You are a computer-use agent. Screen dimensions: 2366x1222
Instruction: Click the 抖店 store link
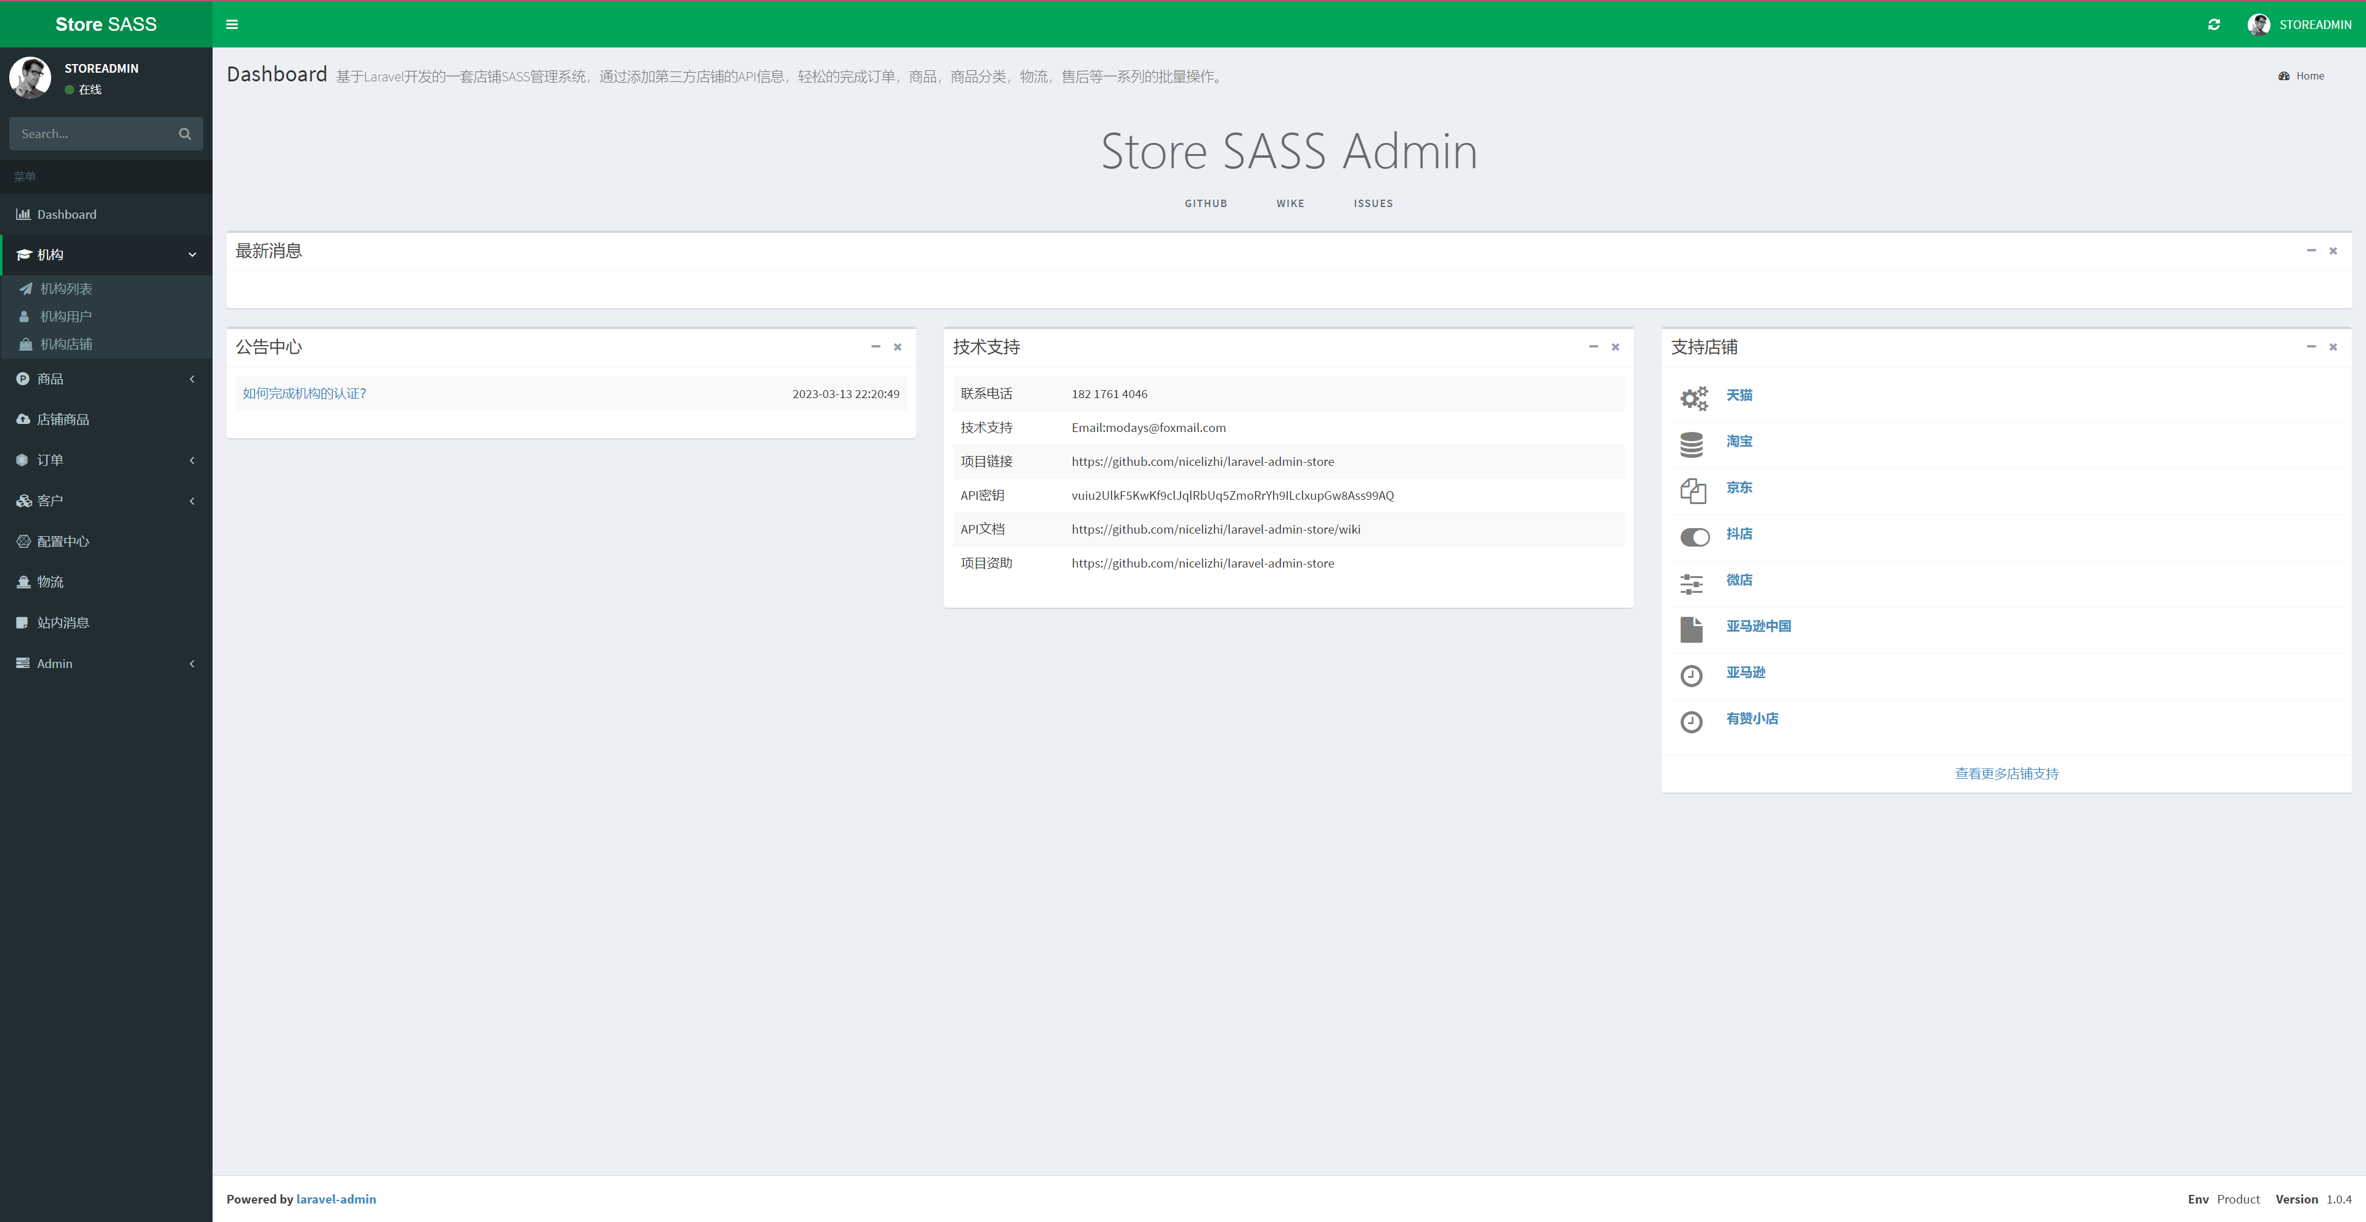pos(1739,534)
